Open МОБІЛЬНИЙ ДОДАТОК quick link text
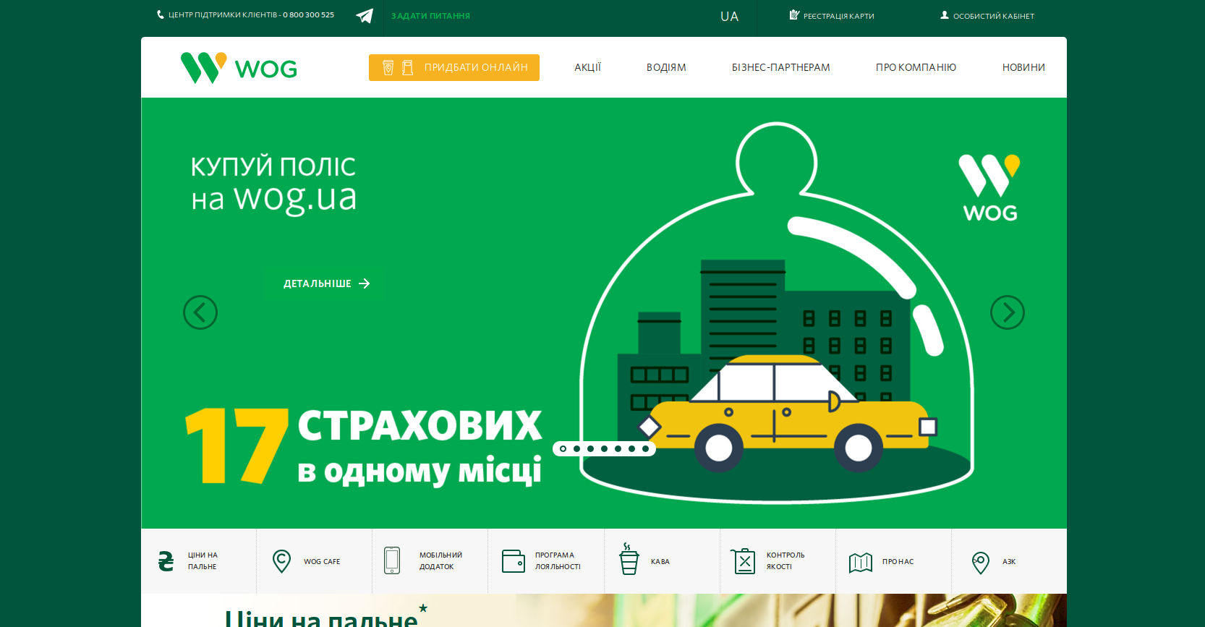This screenshot has width=1205, height=627. [440, 561]
